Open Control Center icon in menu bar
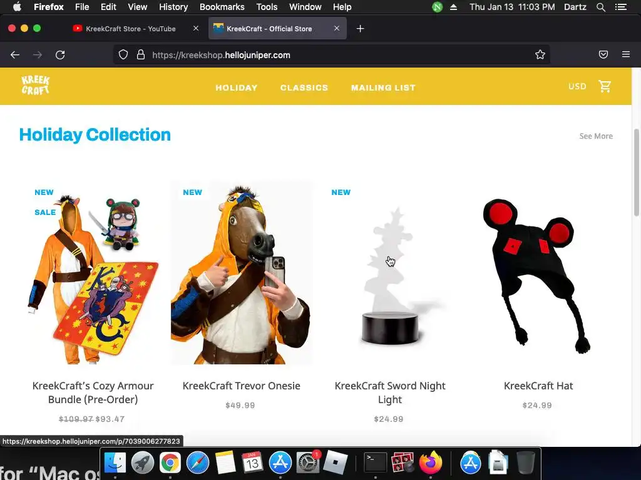Screen dimensions: 641x480 (620, 7)
